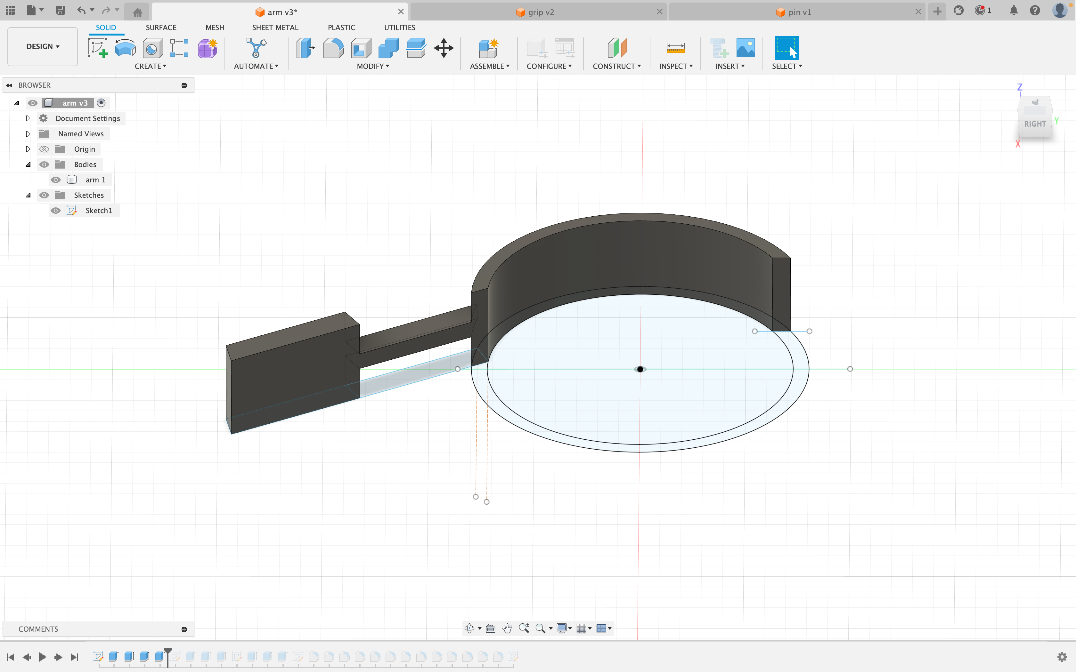The width and height of the screenshot is (1076, 672).
Task: Click the Zoom tool in navigation bar
Action: point(524,628)
